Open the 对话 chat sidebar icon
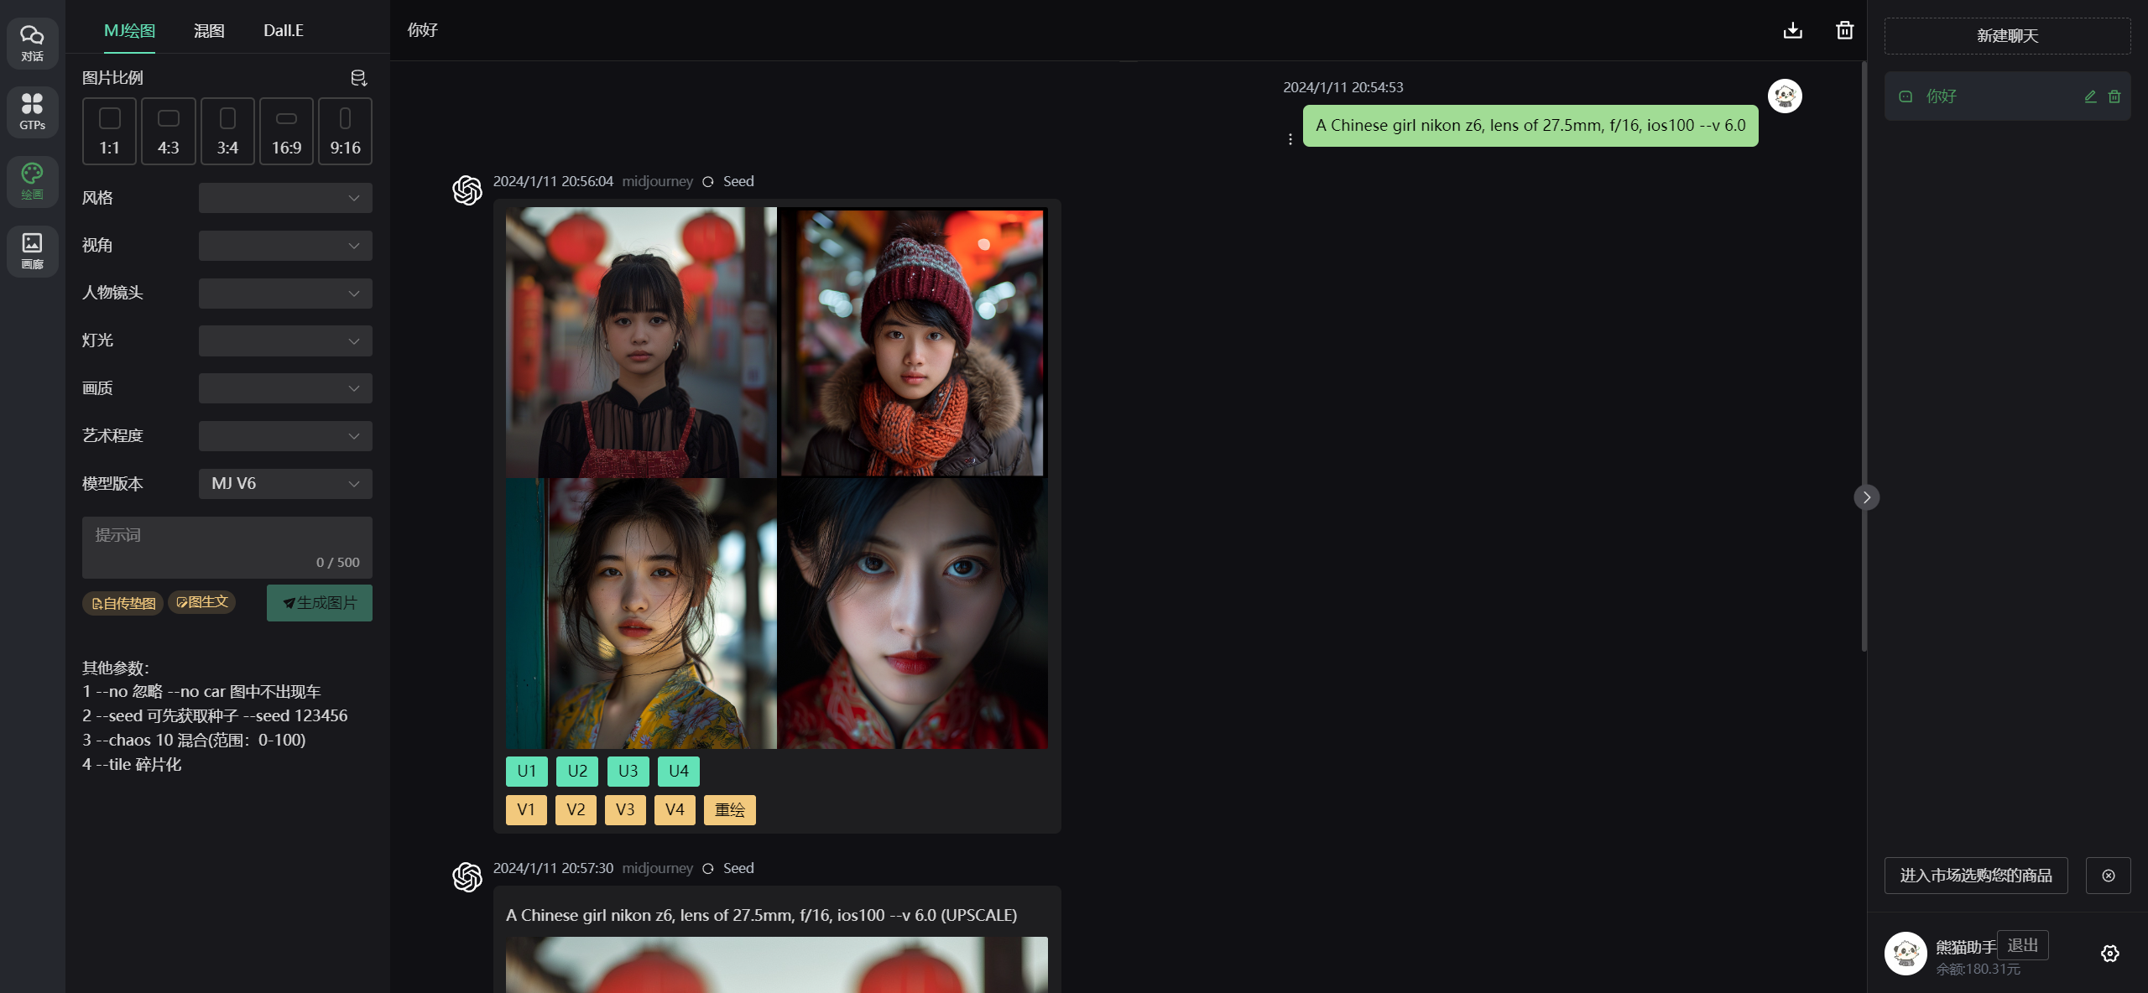 (32, 43)
